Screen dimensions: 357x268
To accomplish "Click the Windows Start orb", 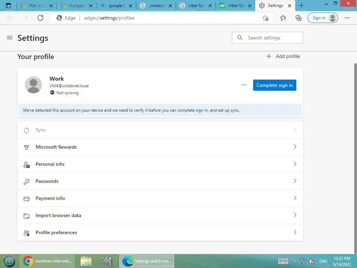I will [x=9, y=261].
